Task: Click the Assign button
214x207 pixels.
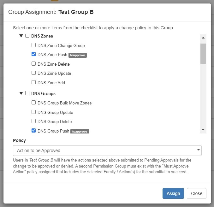Action: tap(173, 193)
